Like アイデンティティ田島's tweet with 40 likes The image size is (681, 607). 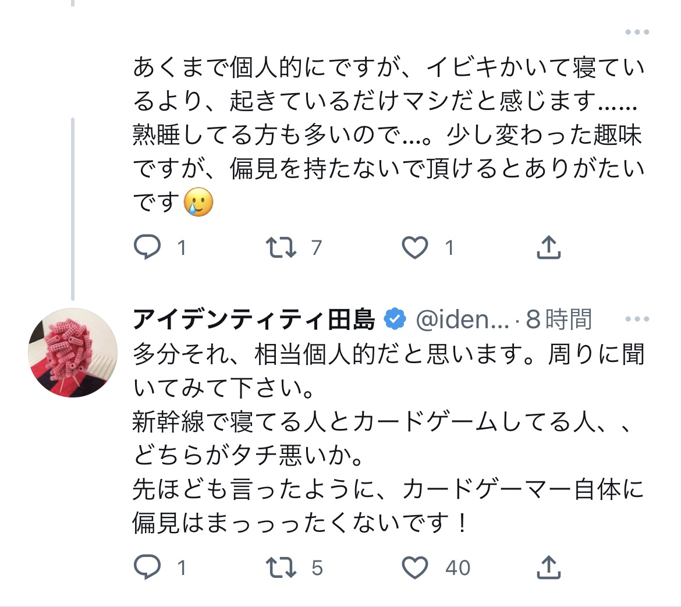(415, 567)
